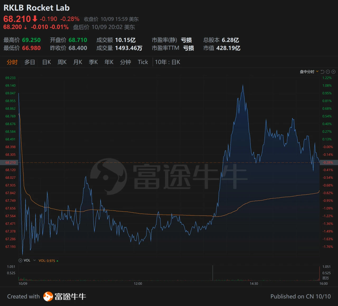Switch to the 周K tab

62,62
